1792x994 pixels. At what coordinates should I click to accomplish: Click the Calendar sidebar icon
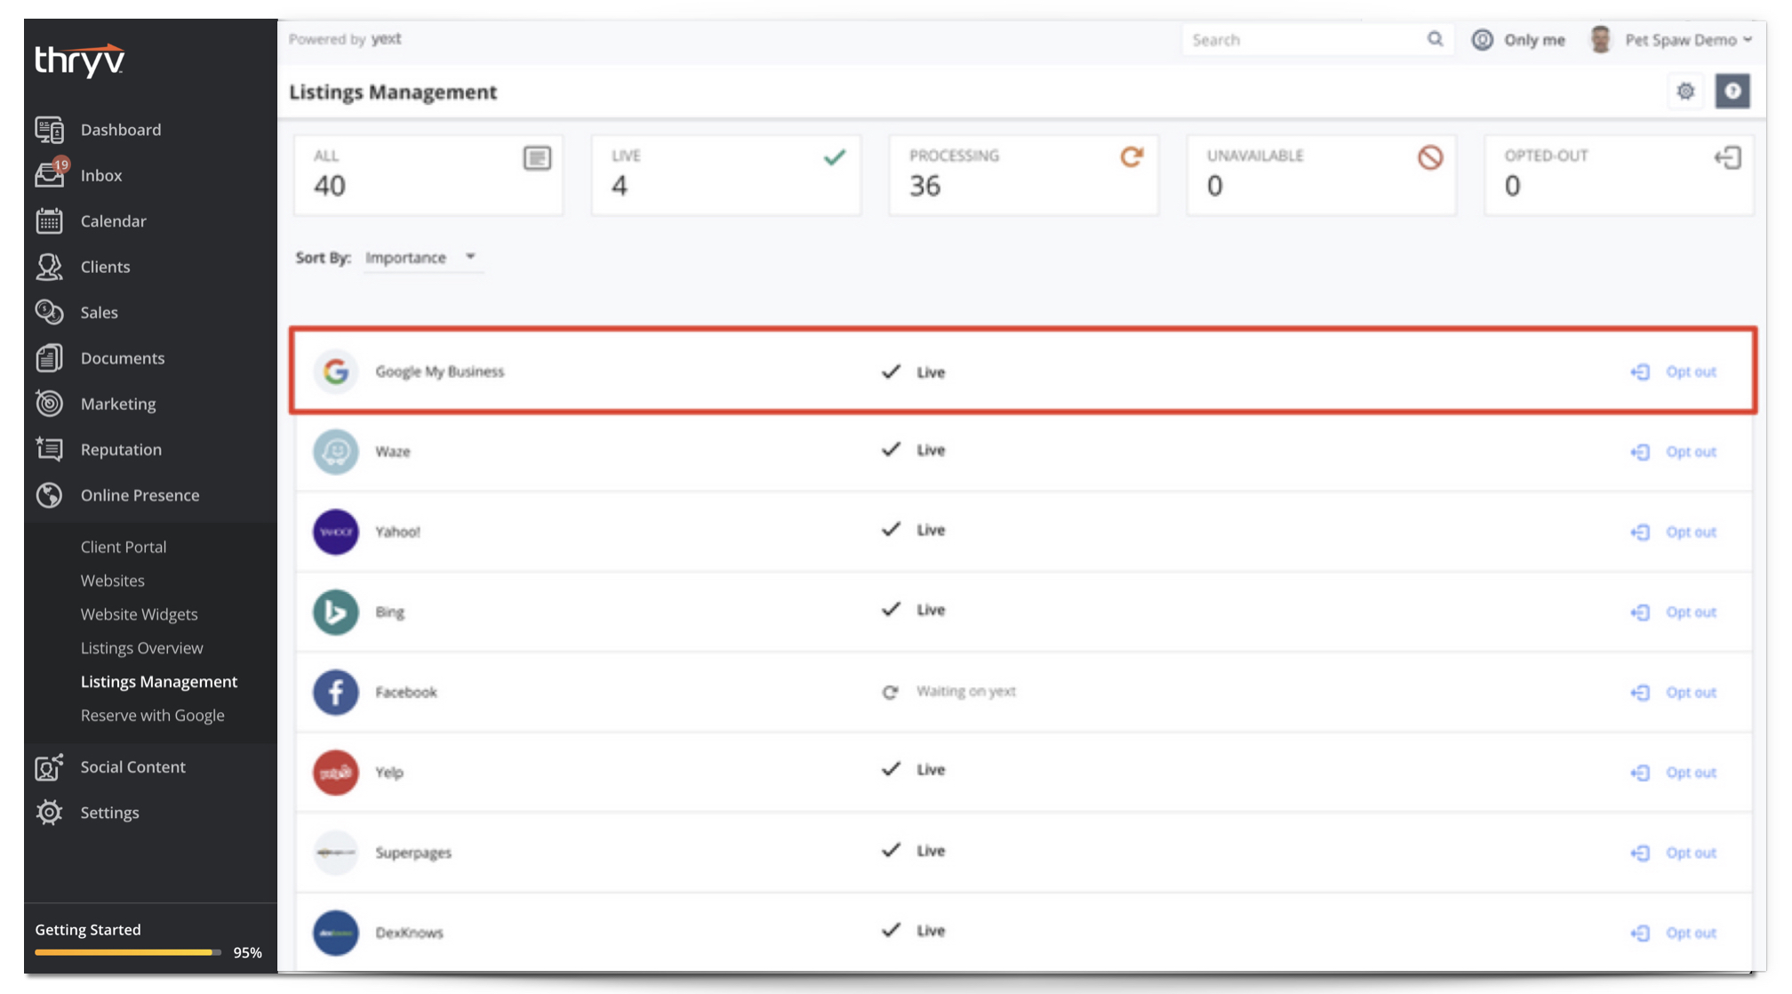[x=50, y=220]
